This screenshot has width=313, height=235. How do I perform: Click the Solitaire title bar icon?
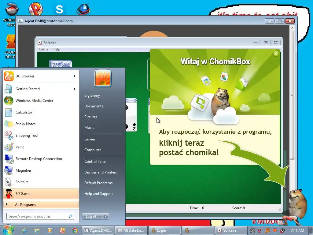(40, 43)
